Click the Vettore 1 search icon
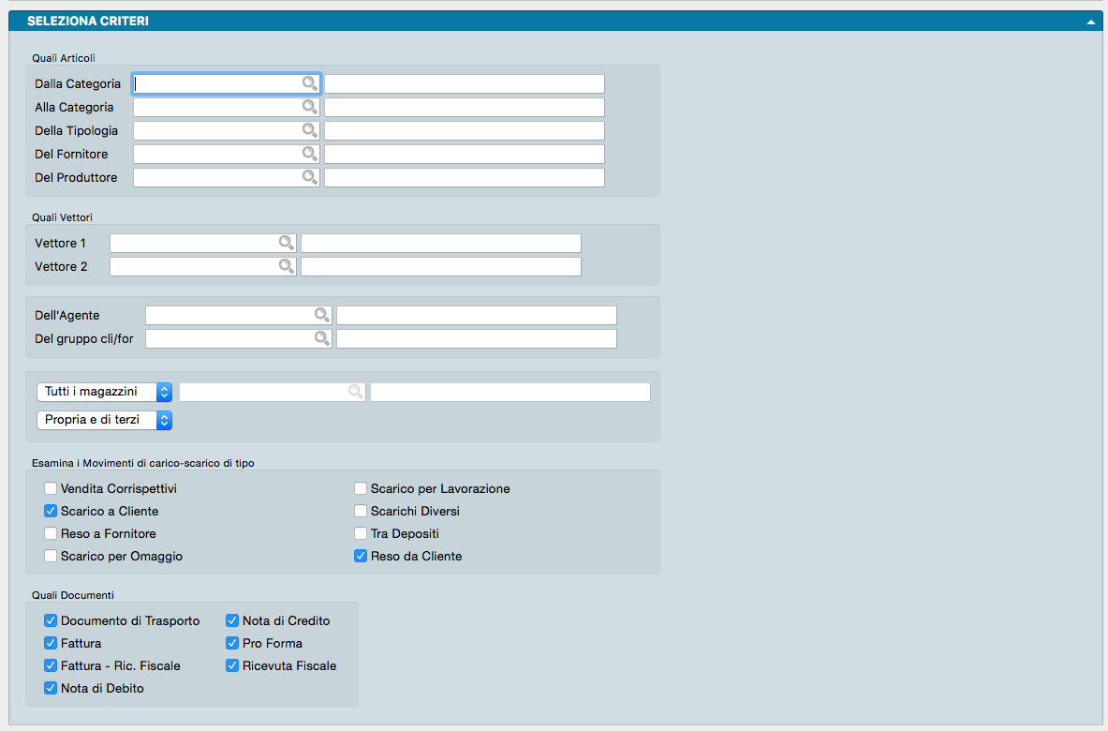The image size is (1108, 731). click(286, 243)
